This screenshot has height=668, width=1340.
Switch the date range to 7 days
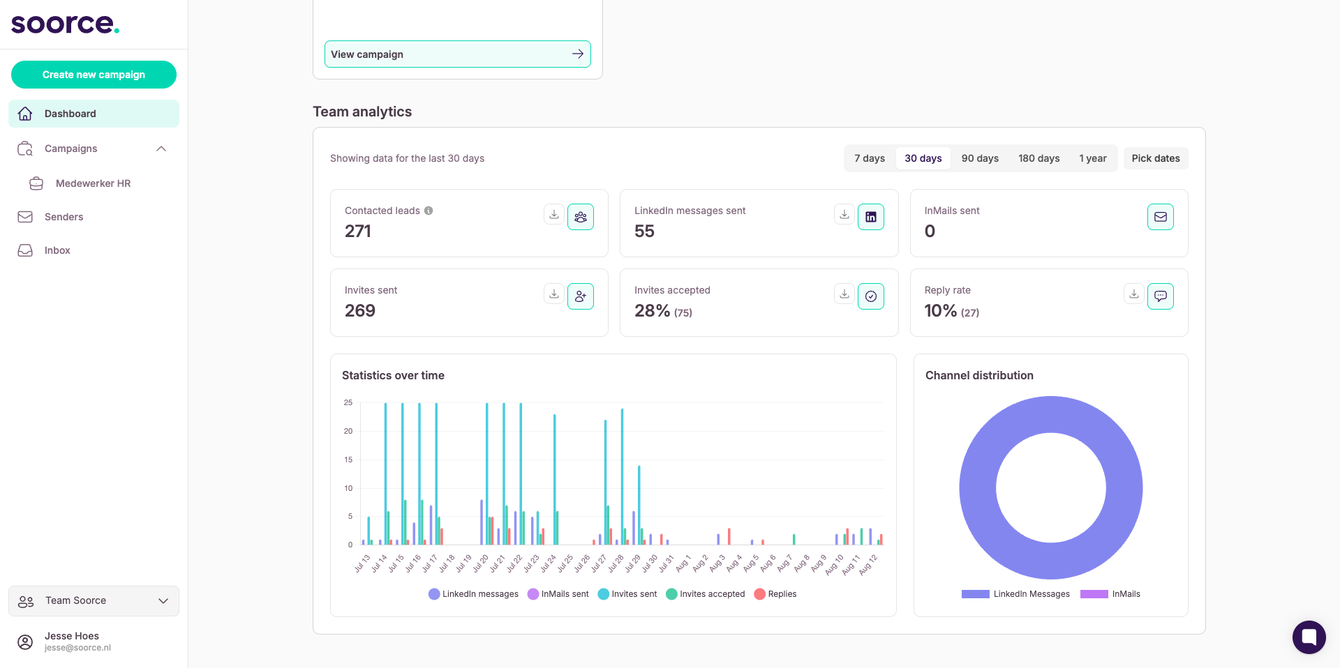click(870, 158)
